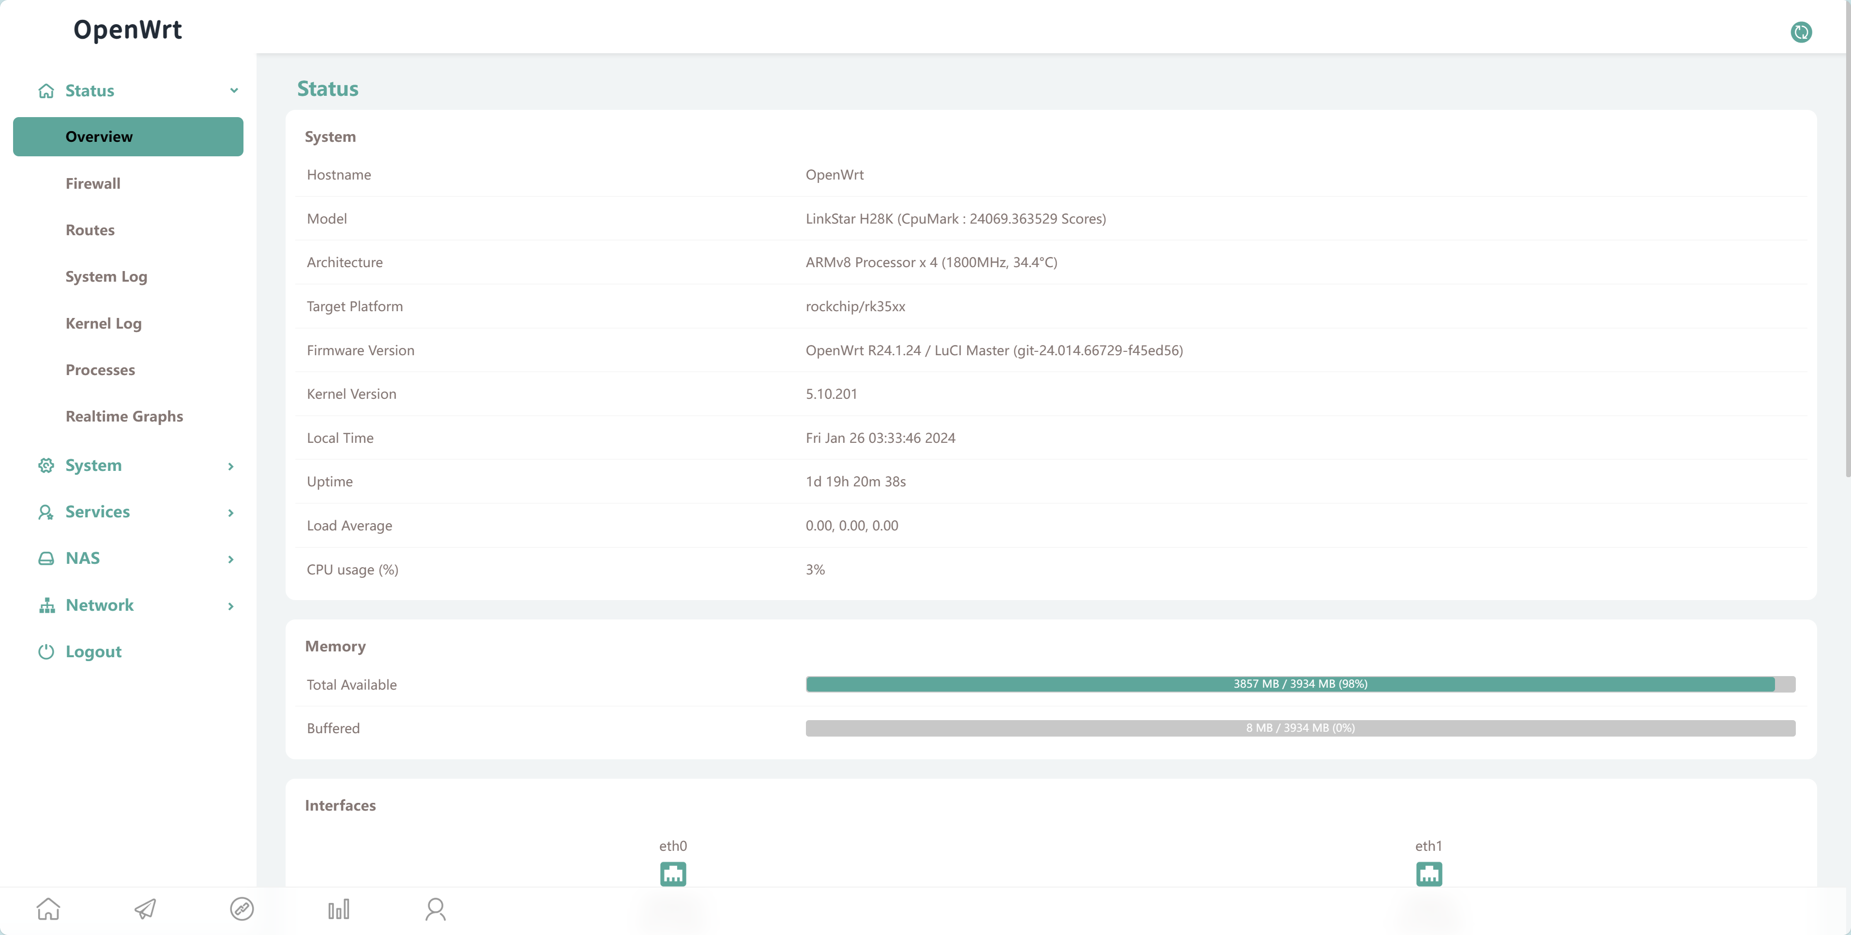
Task: Open the user icon in bottom bar
Action: click(x=436, y=909)
